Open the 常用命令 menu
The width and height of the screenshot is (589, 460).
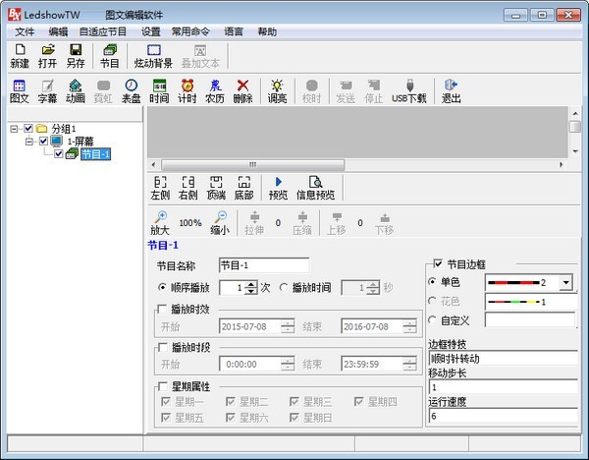tap(188, 31)
